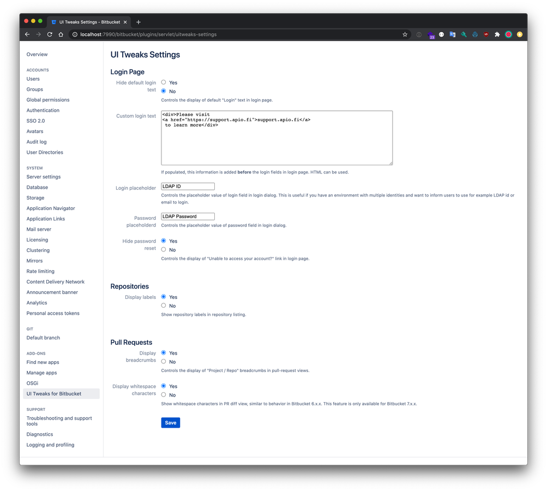Open Overview in the sidebar
This screenshot has width=547, height=491.
pyautogui.click(x=37, y=55)
